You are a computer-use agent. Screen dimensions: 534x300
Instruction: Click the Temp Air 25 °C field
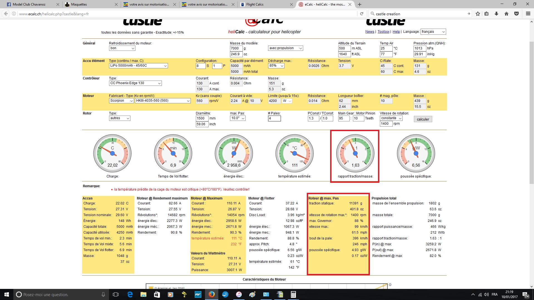386,48
